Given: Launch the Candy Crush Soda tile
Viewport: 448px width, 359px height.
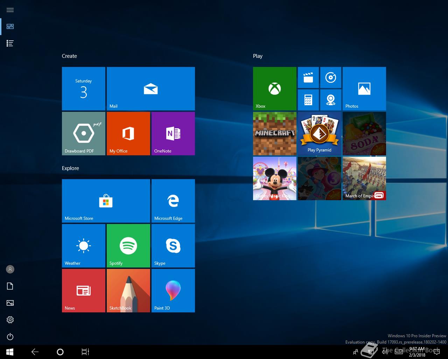Looking at the screenshot, I should [364, 134].
